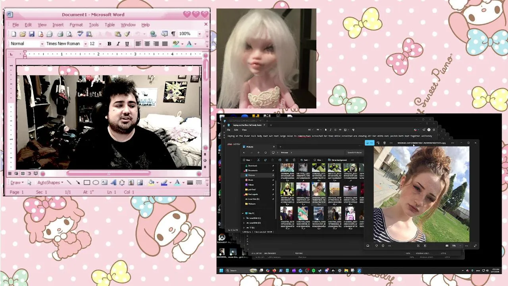Enable Justify paragraph alignment
Image resolution: width=508 pixels, height=286 pixels.
[165, 44]
